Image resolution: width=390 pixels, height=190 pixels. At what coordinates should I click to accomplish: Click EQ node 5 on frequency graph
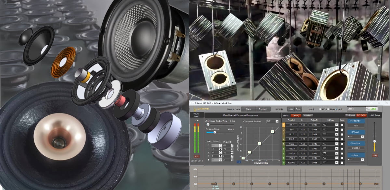[288, 184]
